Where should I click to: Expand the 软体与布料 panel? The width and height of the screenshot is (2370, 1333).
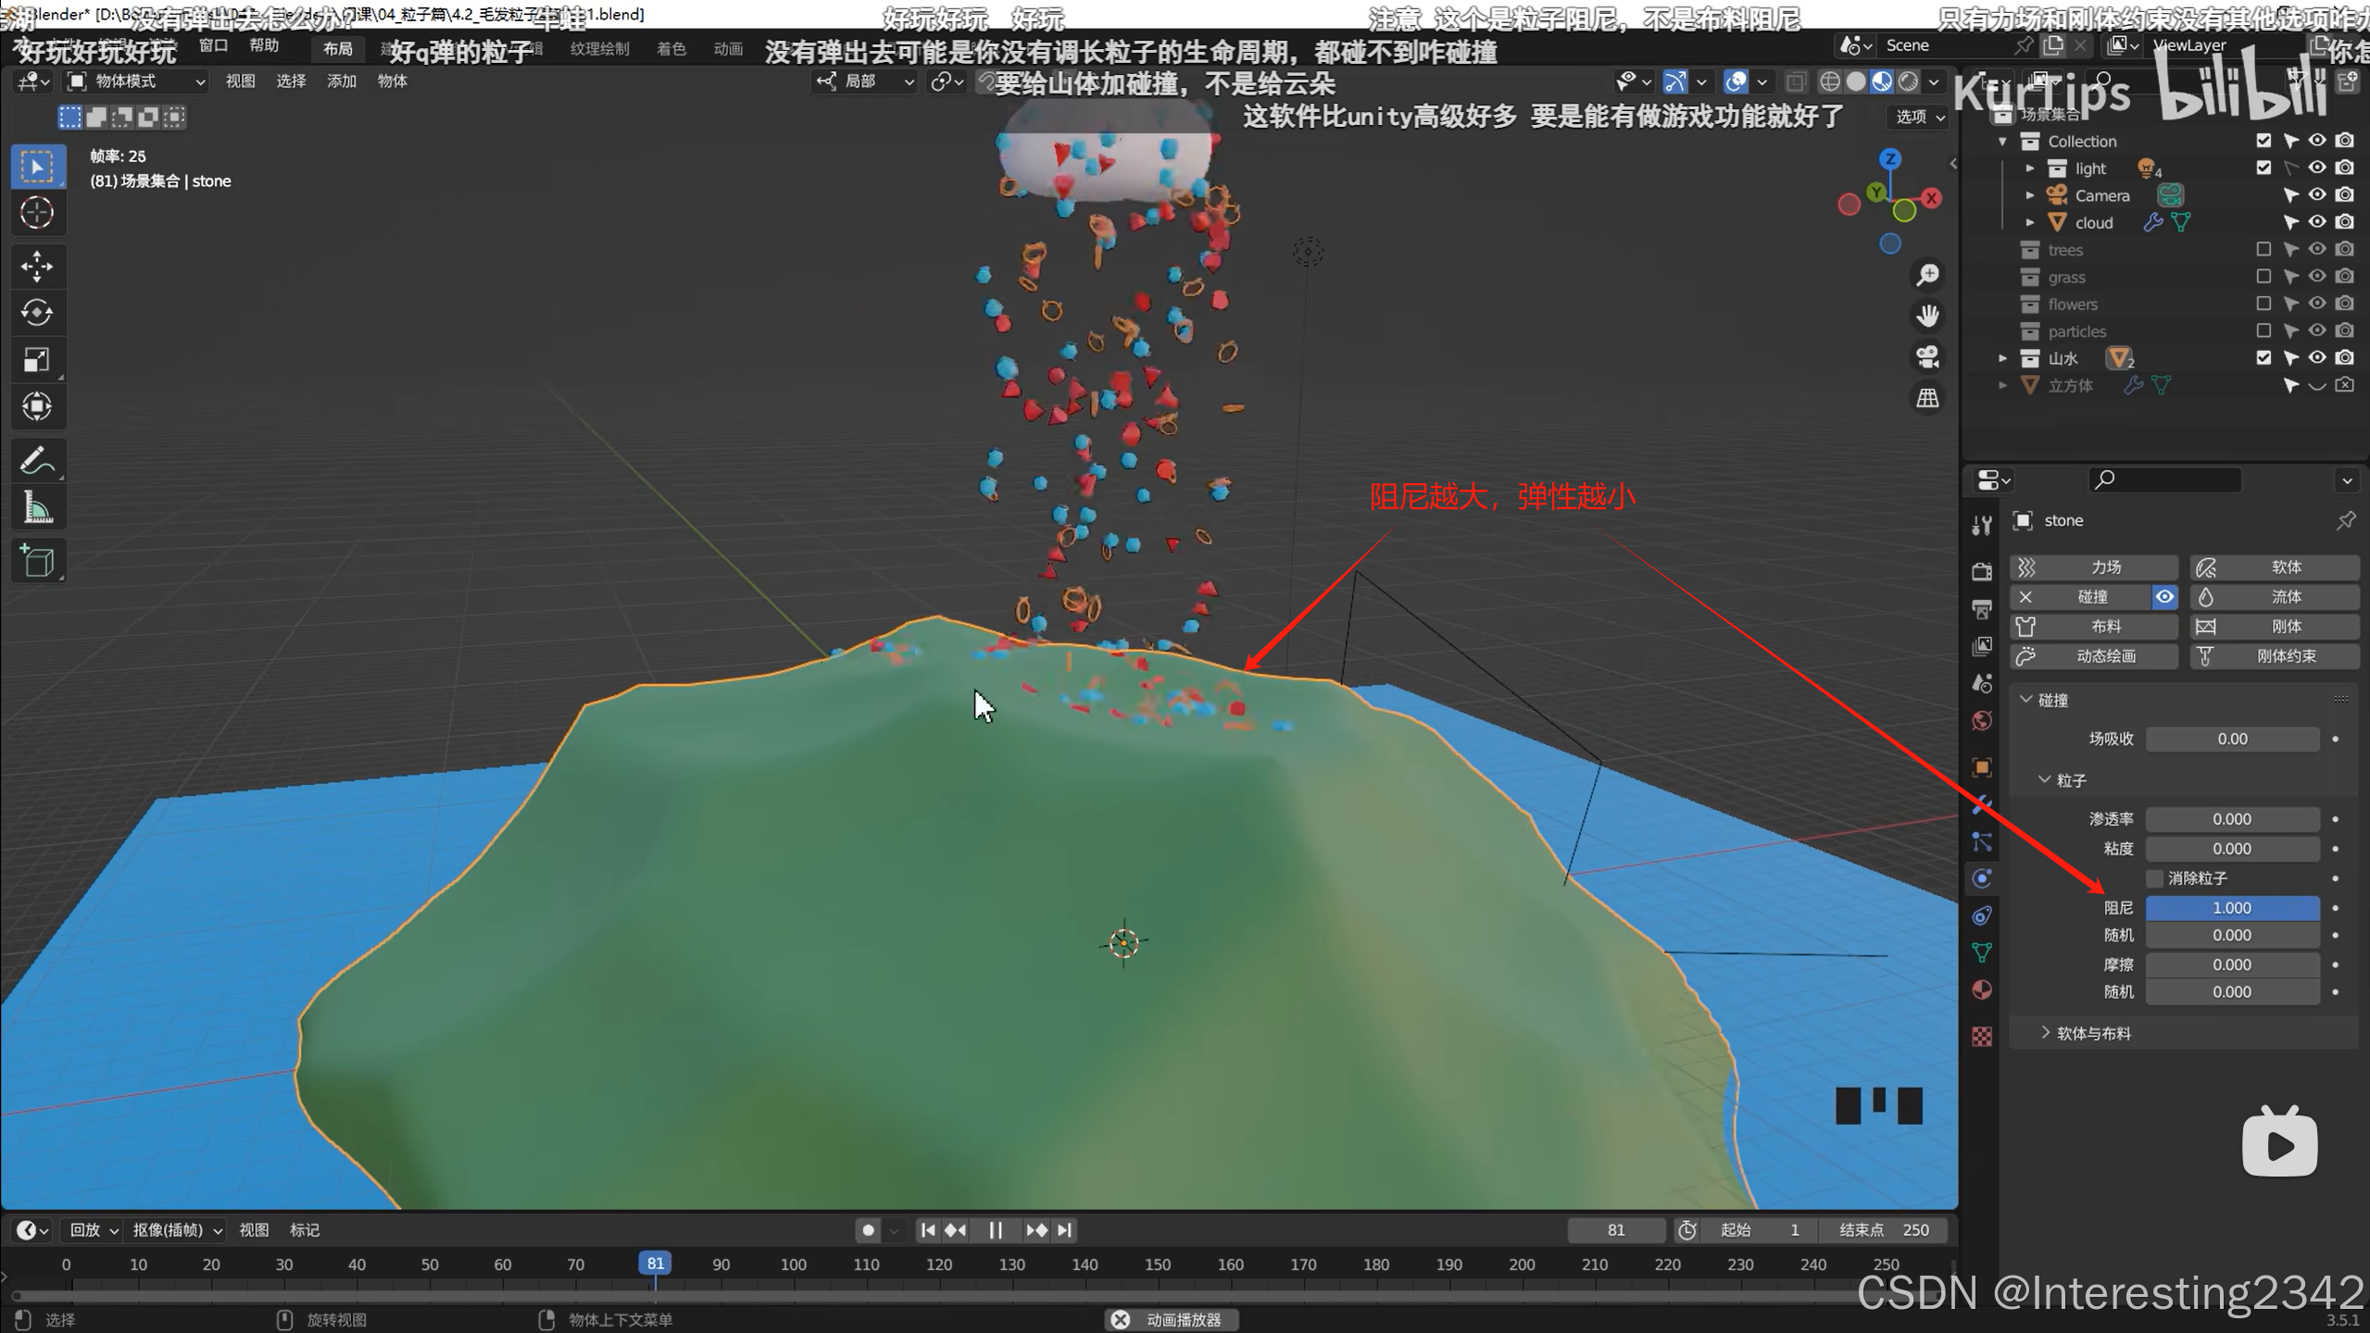pyautogui.click(x=2093, y=1033)
